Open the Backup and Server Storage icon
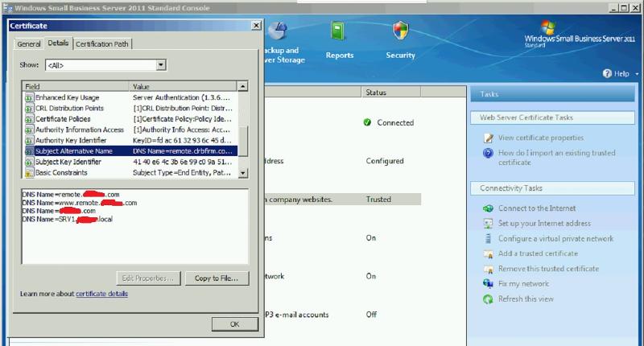This screenshot has height=346, width=644. click(x=278, y=32)
